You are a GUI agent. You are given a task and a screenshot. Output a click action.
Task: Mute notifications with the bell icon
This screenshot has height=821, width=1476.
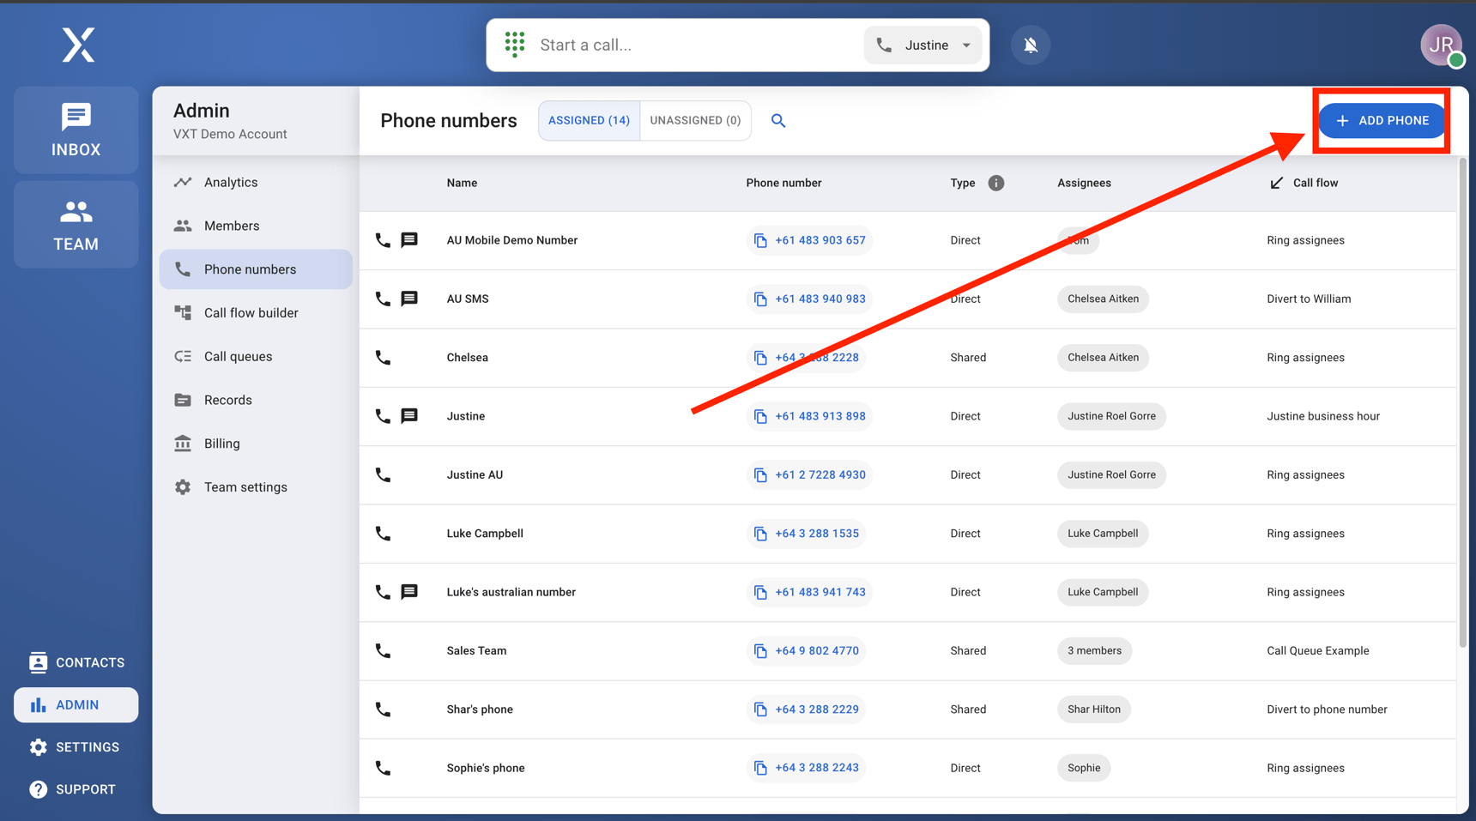1030,45
